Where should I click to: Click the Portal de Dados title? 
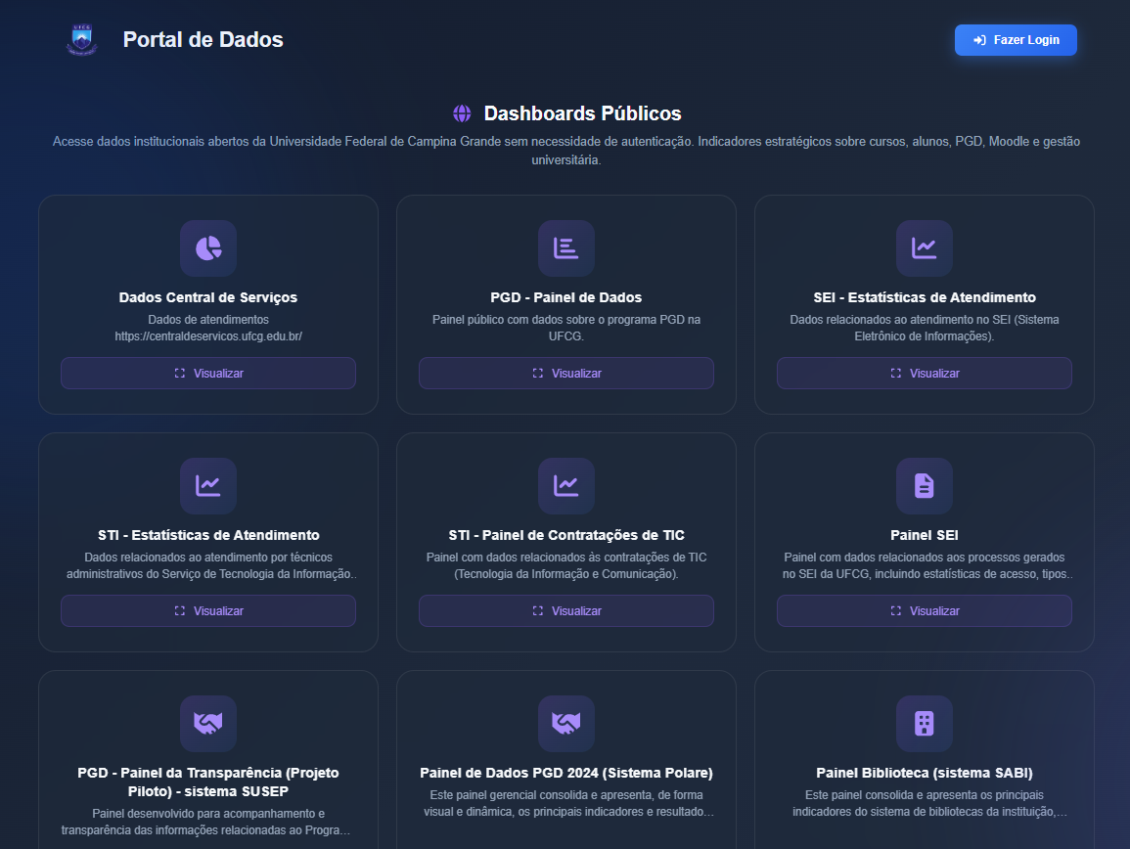[x=203, y=40]
